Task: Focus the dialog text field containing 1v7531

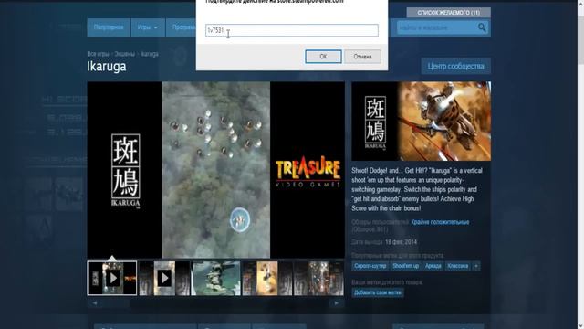Action: coord(292,30)
